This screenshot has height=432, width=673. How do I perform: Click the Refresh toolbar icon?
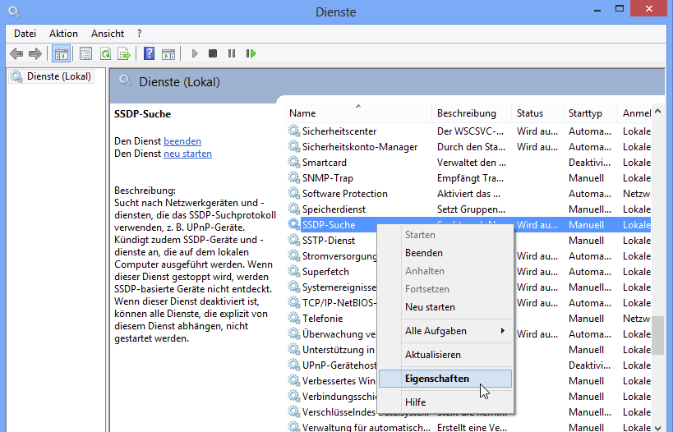[105, 54]
